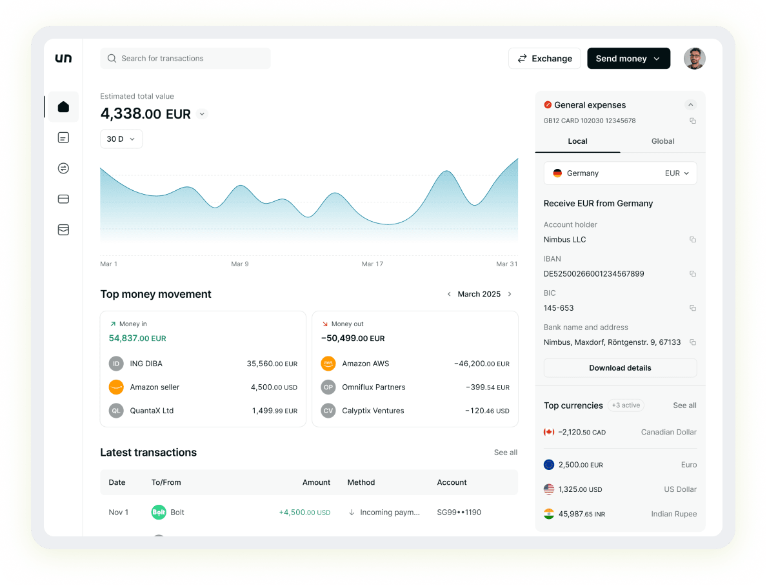Open the Send money dropdown button
The height and width of the screenshot is (586, 767).
click(628, 59)
